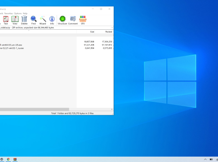
Task: Select the file ending win64-8.5_en-US.exe
Action: (x=11, y=45)
